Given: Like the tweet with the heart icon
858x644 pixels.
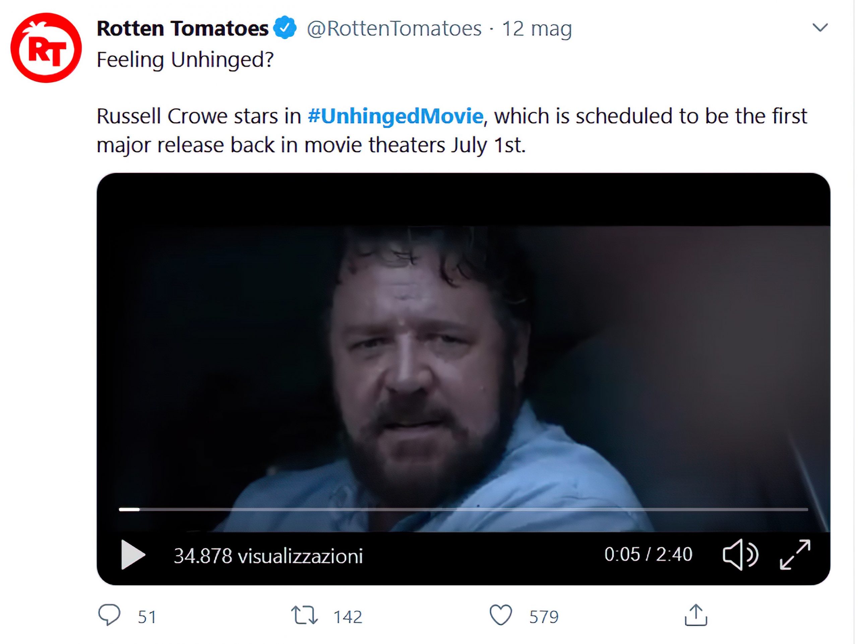Looking at the screenshot, I should pyautogui.click(x=501, y=615).
